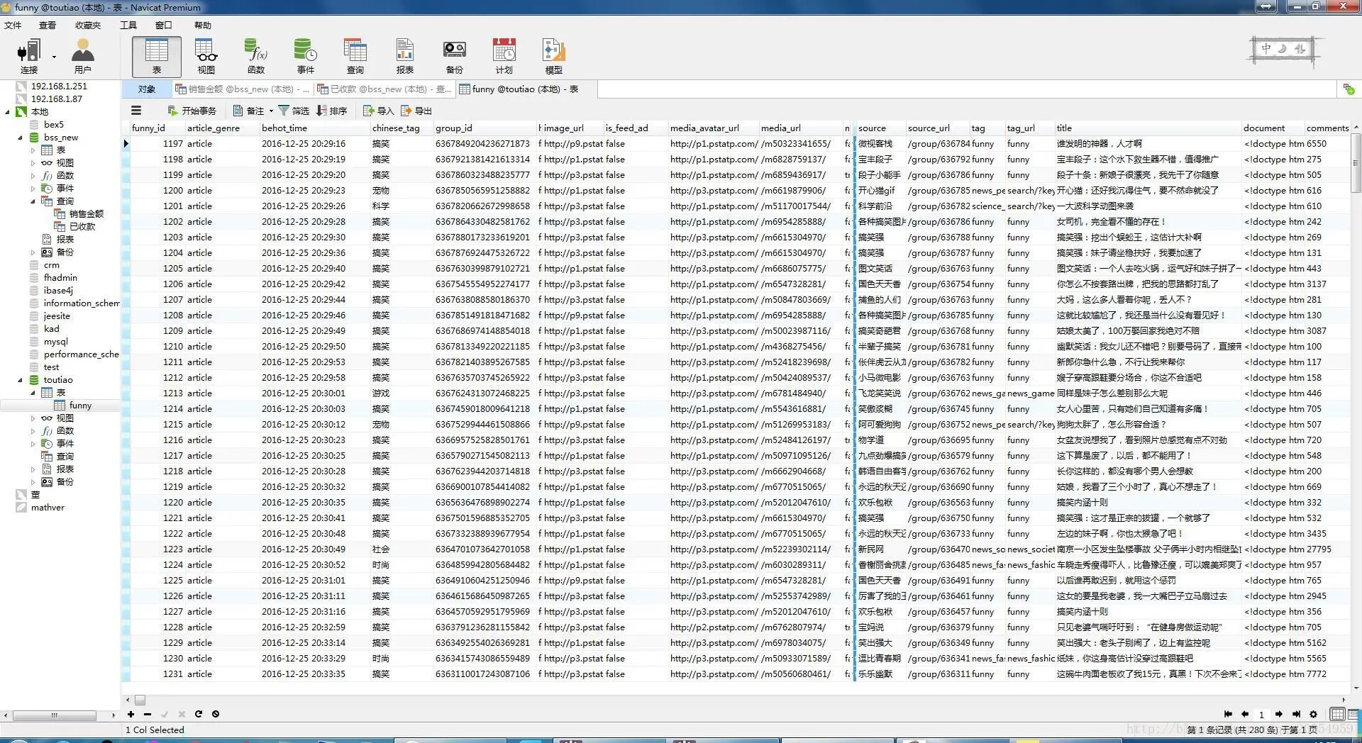The width and height of the screenshot is (1362, 743).
Task: Select the 192.168.1.251 connection
Action: (59, 86)
